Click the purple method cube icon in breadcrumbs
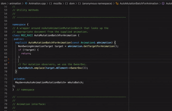 [x=163, y=3]
